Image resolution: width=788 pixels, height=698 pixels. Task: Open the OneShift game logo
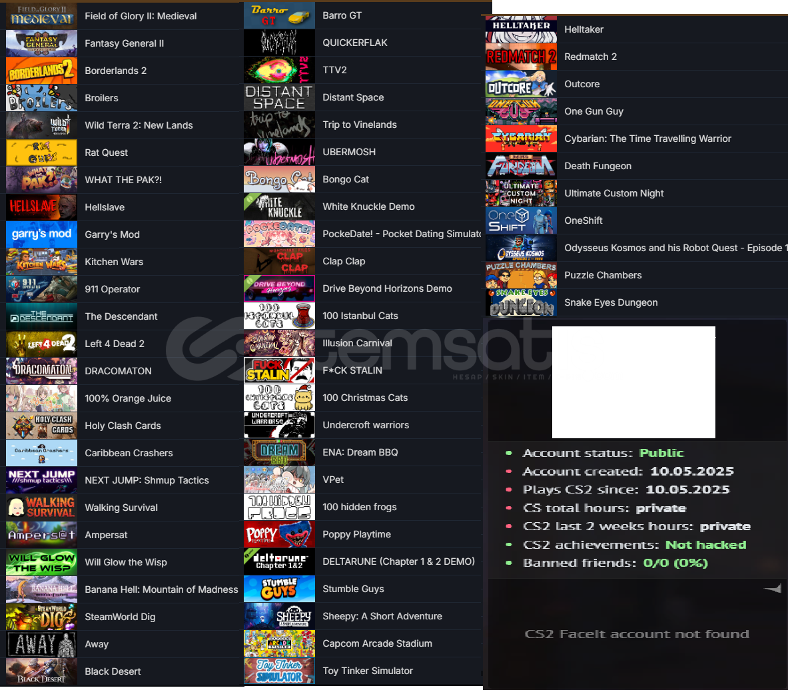click(521, 220)
